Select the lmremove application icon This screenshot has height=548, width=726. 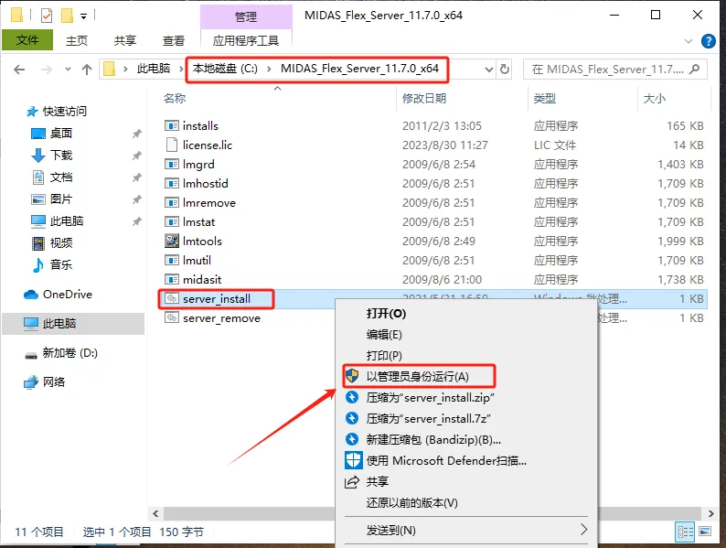click(172, 202)
